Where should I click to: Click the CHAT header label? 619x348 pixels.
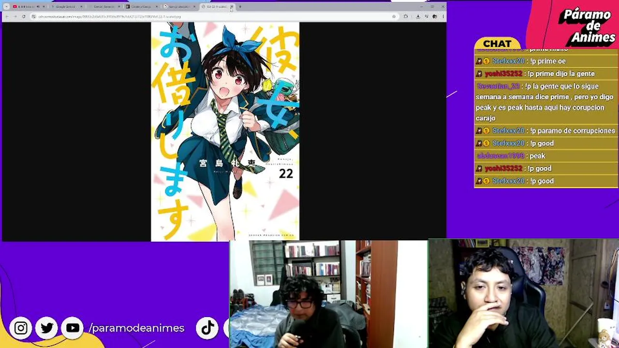pos(497,43)
